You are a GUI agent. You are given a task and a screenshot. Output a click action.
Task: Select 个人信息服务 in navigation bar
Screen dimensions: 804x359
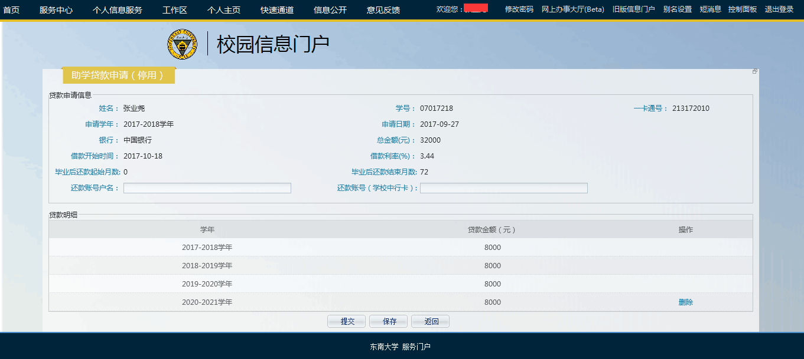point(117,10)
